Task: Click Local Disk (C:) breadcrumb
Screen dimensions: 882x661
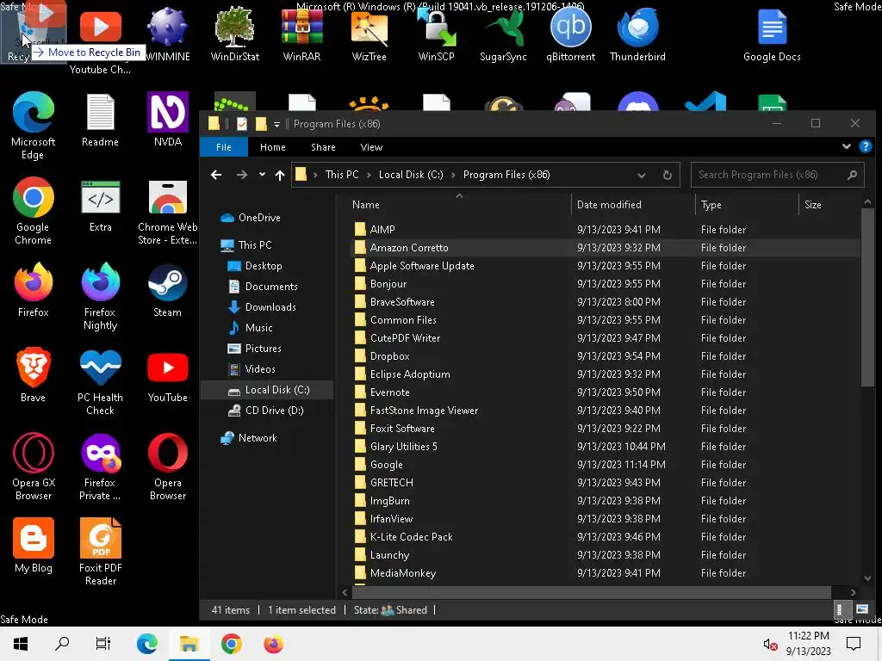Action: point(411,175)
